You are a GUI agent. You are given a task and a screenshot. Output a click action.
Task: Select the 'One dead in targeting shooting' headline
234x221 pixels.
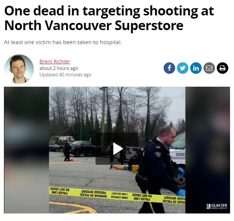pos(109,18)
